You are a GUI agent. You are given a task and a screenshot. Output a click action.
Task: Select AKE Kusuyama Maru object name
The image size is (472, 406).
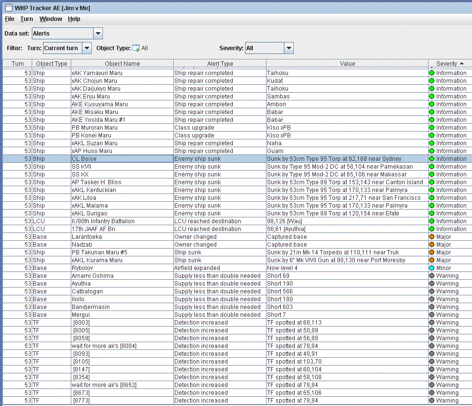coord(122,104)
